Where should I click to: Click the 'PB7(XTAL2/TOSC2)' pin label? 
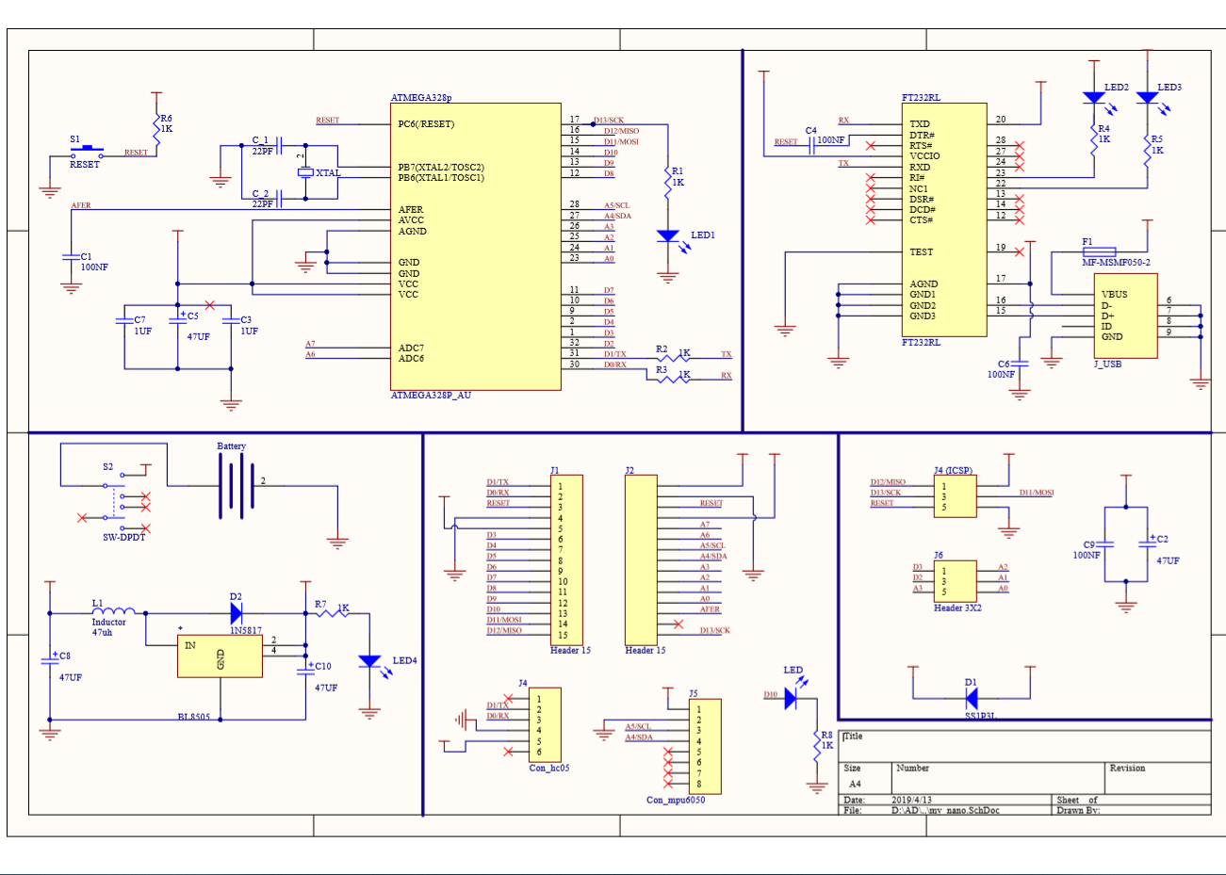(x=441, y=168)
